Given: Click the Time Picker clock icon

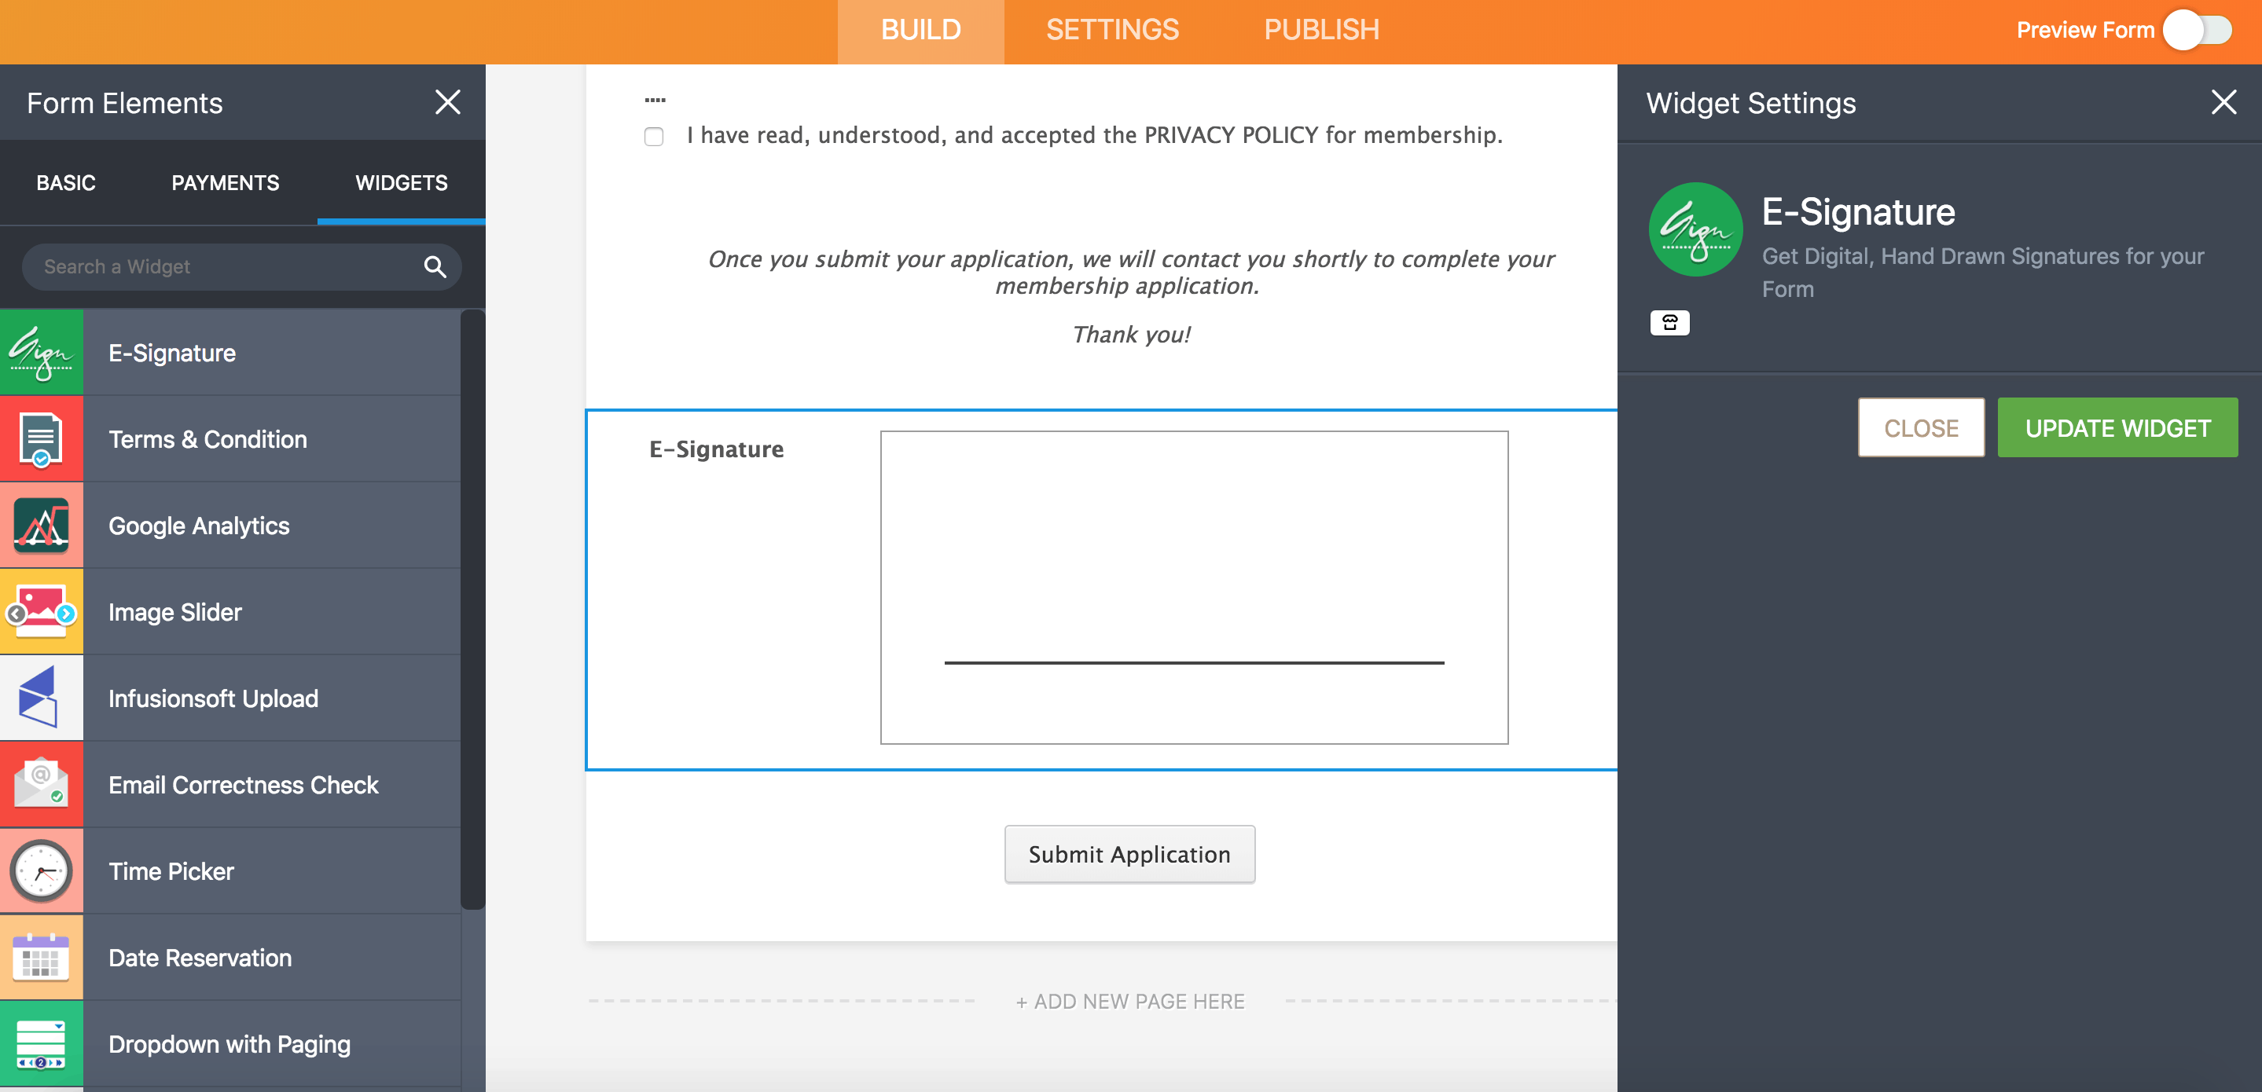Looking at the screenshot, I should click(42, 870).
